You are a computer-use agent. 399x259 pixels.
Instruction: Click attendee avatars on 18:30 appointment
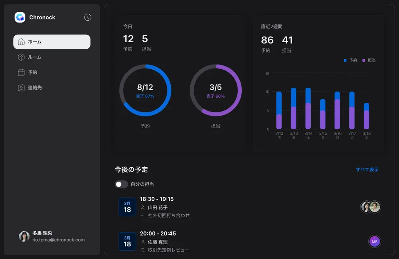pyautogui.click(x=371, y=207)
